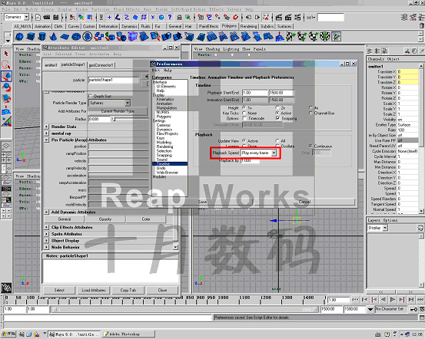Screen dimensions: 425x339
Task: Click the auto keyframe key icon
Action: (413, 309)
